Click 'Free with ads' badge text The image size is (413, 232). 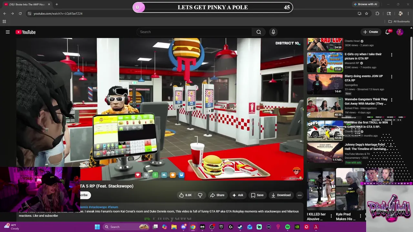353,162
